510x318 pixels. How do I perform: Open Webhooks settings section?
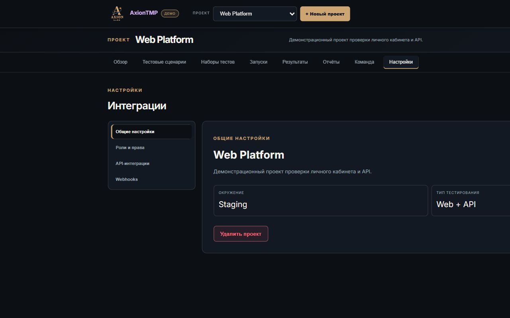click(151, 179)
